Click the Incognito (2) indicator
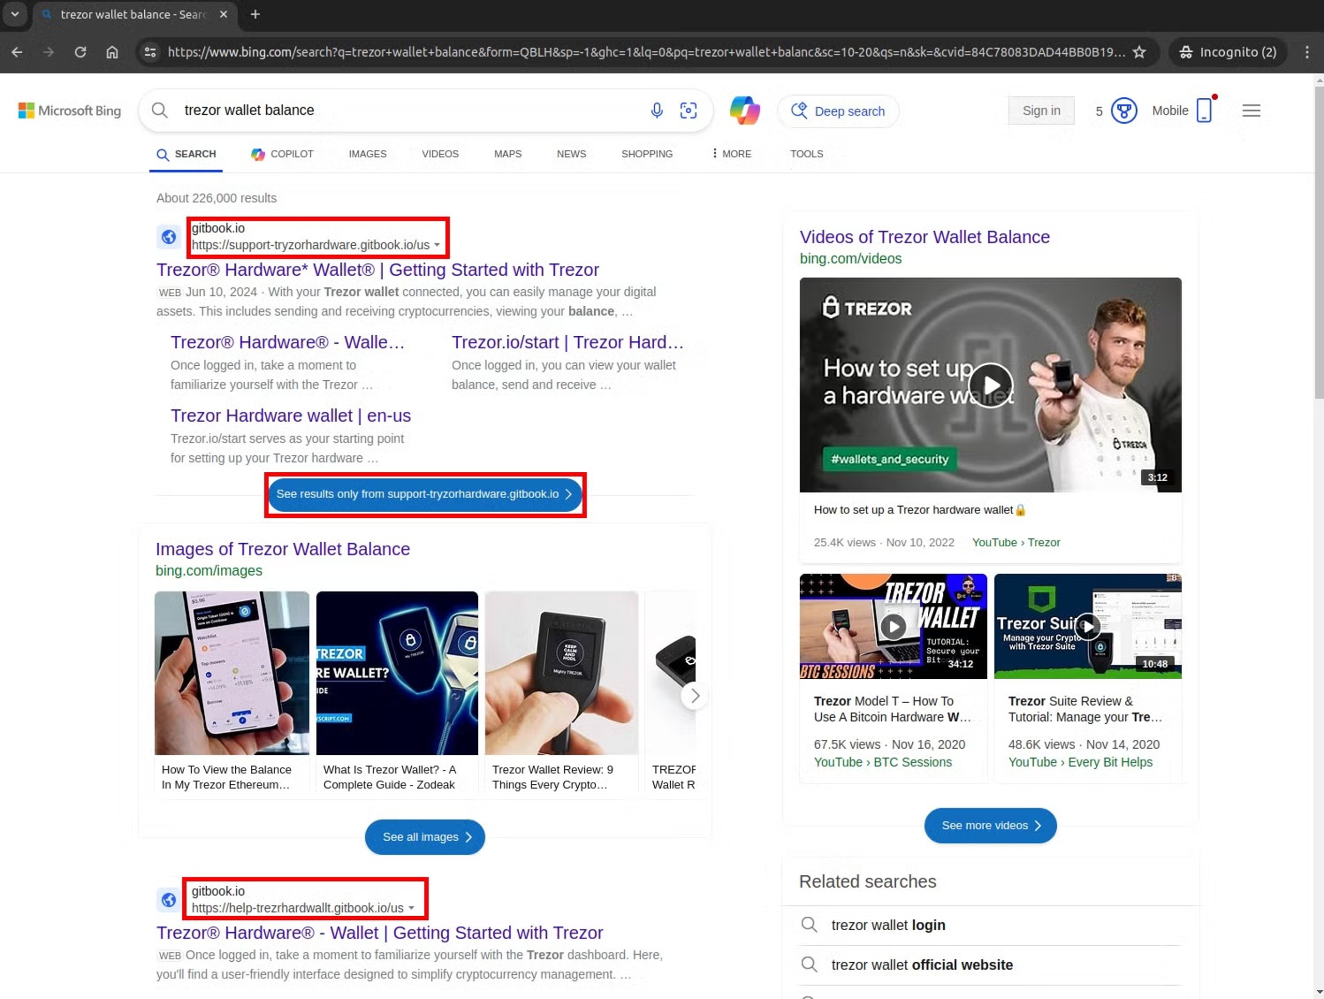The height and width of the screenshot is (999, 1324). tap(1228, 52)
